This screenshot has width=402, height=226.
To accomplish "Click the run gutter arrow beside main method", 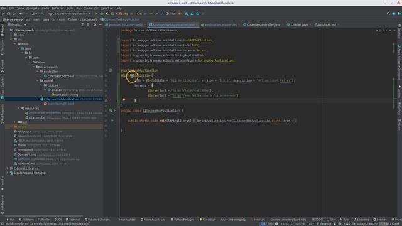I will [x=112, y=121].
